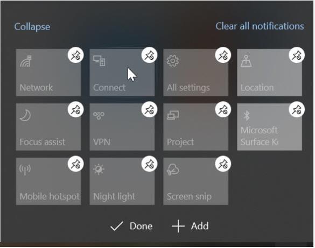The image size is (315, 248).
Task: Toggle the Mobile hotspot tile
Action: point(48,181)
